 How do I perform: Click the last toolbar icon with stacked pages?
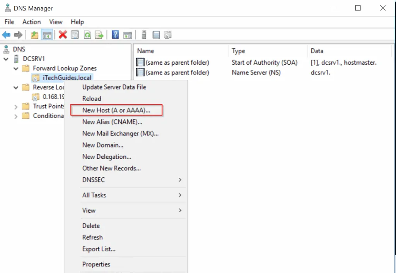168,35
